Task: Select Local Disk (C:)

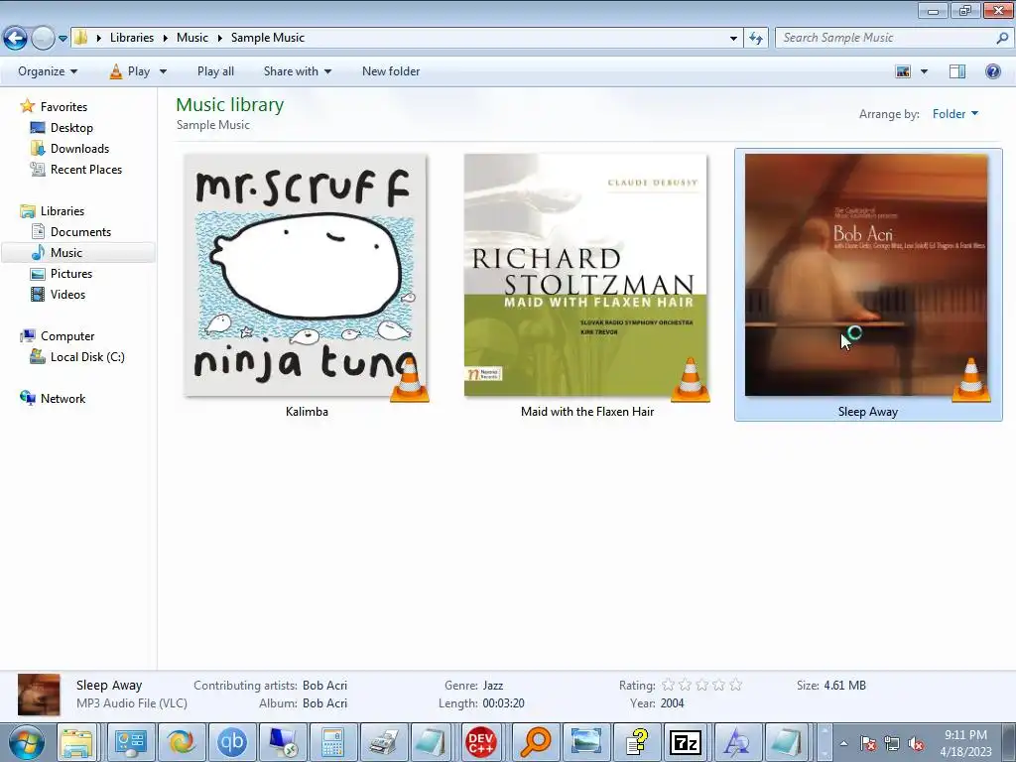Action: pos(87,357)
